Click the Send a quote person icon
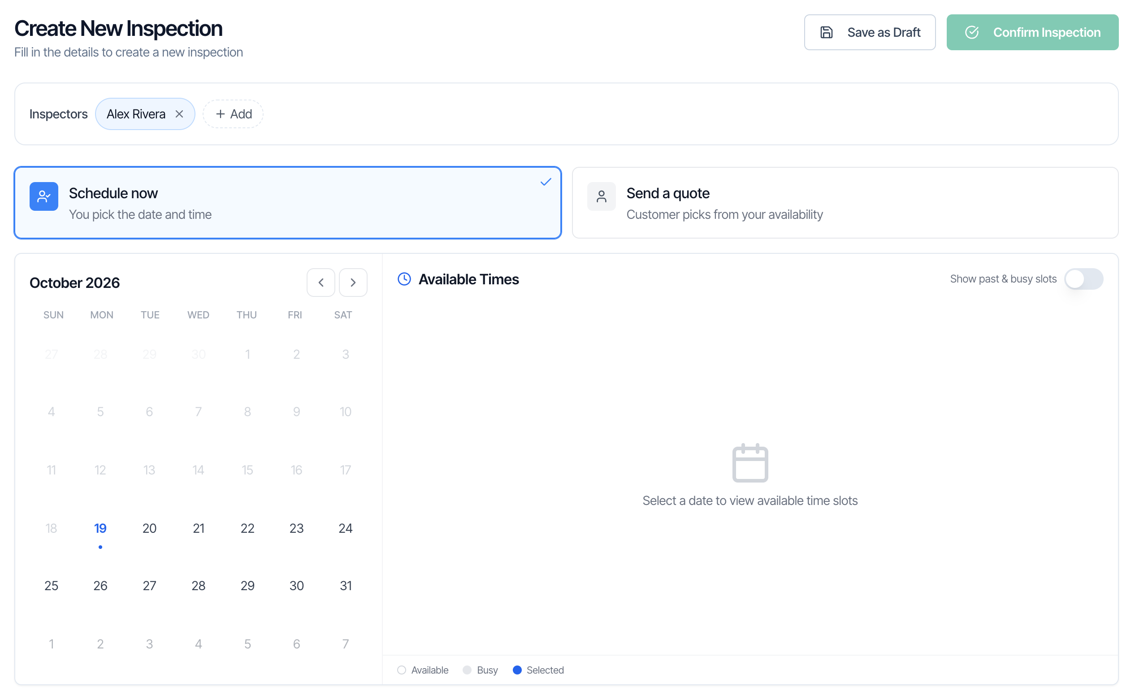The width and height of the screenshot is (1135, 696). (601, 196)
